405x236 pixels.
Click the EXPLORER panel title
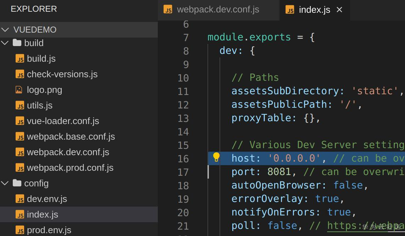pyautogui.click(x=34, y=9)
